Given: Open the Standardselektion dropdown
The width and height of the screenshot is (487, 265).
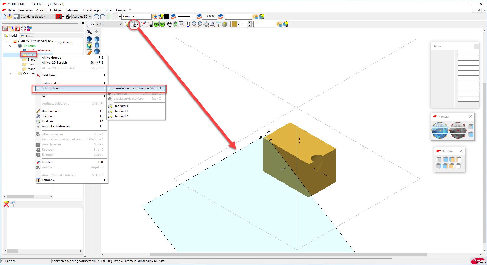Looking at the screenshot, I should click(x=38, y=17).
